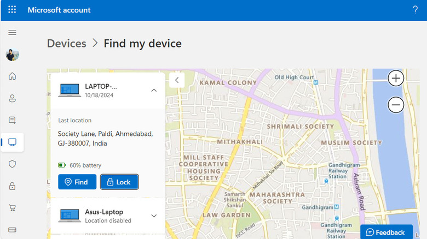This screenshot has width=427, height=239.
Task: Click the Lock button
Action: (x=119, y=182)
